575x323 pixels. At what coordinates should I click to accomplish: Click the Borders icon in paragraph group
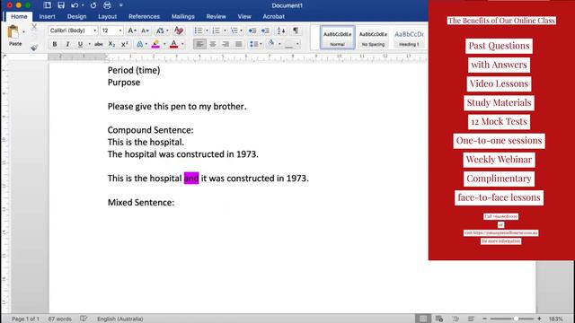pos(289,44)
